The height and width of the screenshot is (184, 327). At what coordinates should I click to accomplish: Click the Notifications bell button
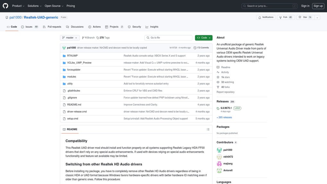click(x=266, y=17)
